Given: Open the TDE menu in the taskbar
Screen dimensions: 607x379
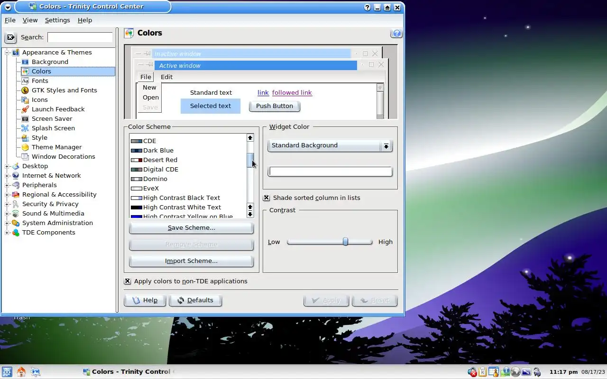Looking at the screenshot, I should tap(7, 372).
